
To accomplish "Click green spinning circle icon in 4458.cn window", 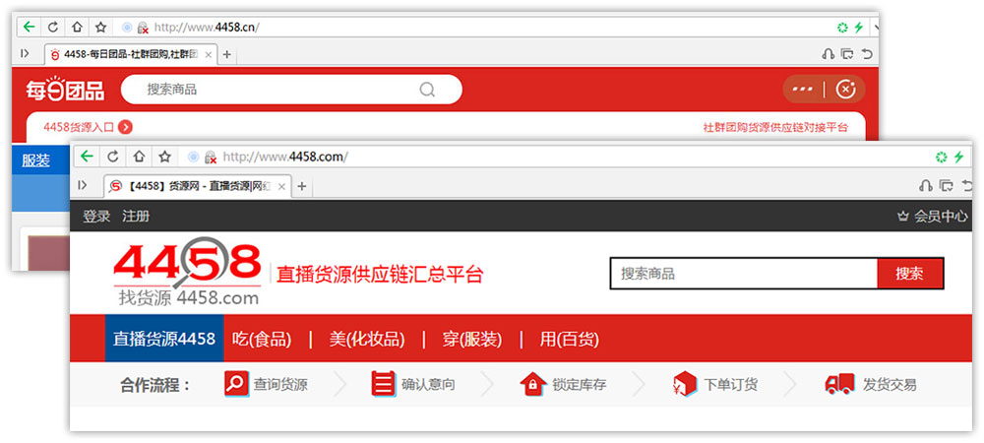I will [x=842, y=27].
